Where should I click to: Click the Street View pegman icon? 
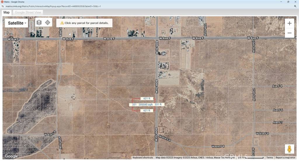289,149
